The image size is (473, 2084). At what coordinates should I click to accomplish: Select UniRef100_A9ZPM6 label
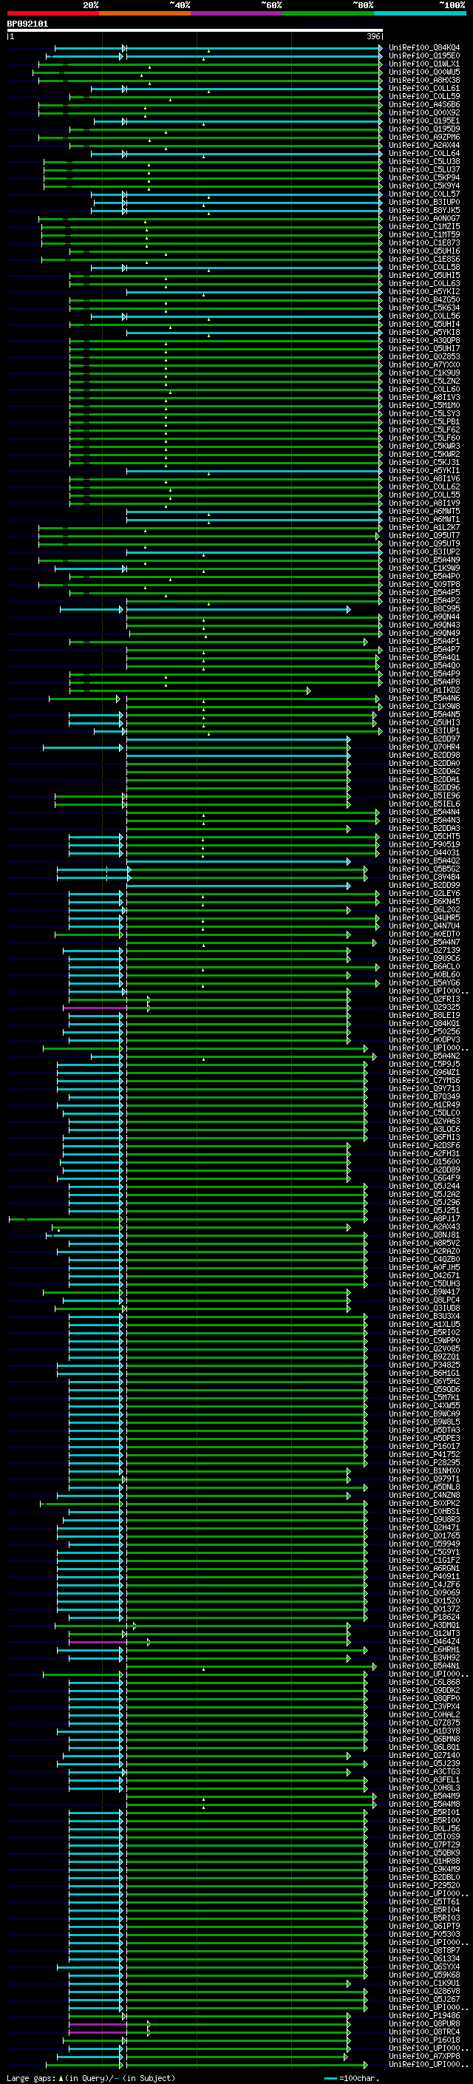click(x=424, y=138)
